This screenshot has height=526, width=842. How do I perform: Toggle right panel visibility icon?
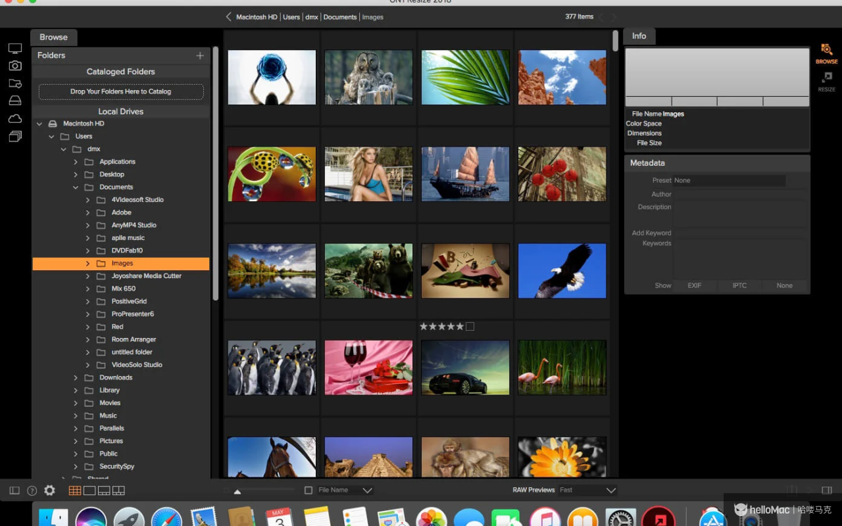pos(827,490)
